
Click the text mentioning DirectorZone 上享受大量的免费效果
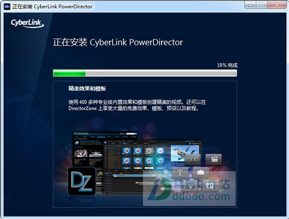[x=134, y=108]
